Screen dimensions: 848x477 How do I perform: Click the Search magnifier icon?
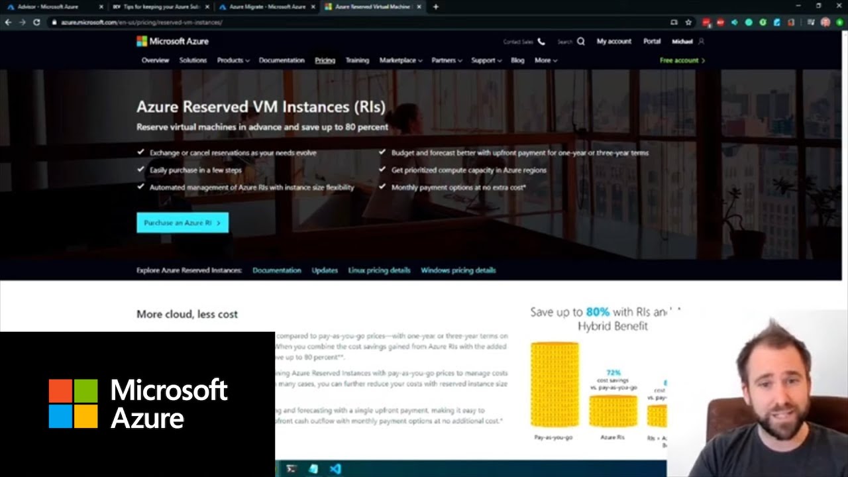(581, 41)
